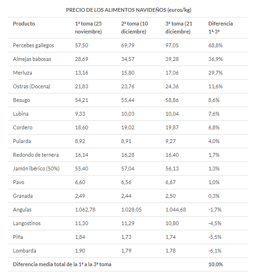Click the 2ª toma (10 diciembre) header

(135, 27)
